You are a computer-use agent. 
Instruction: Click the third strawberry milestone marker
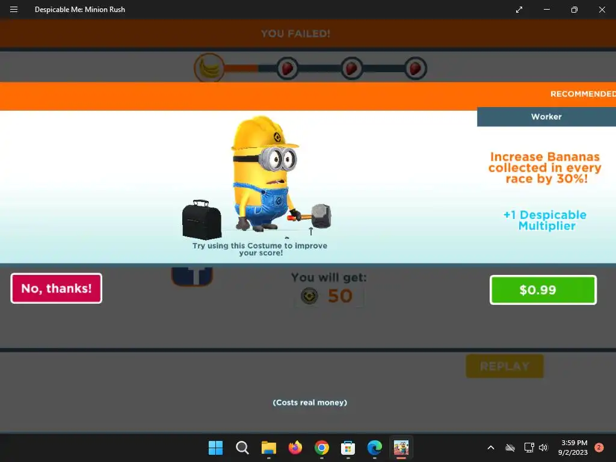pos(416,68)
